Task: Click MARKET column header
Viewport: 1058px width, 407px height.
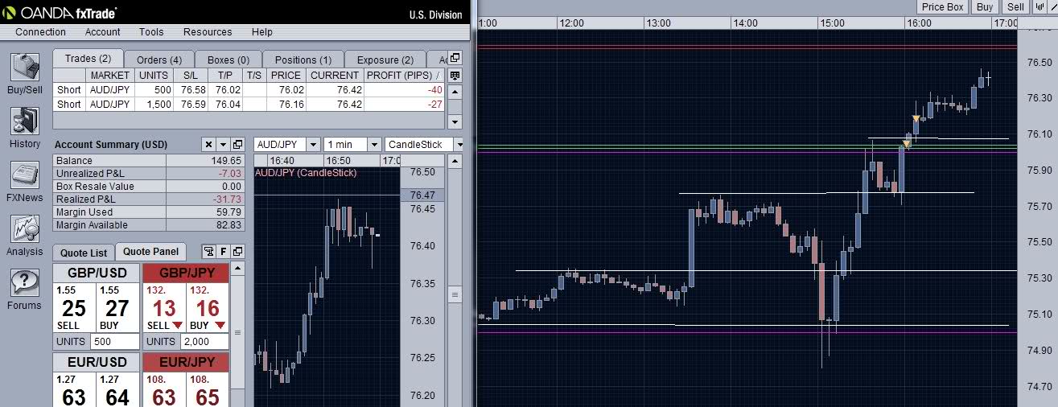Action: [x=110, y=75]
